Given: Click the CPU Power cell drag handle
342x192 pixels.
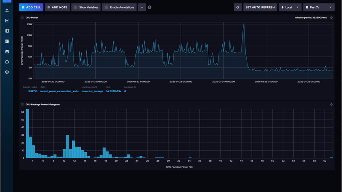Looking at the screenshot, I should tap(22, 18).
